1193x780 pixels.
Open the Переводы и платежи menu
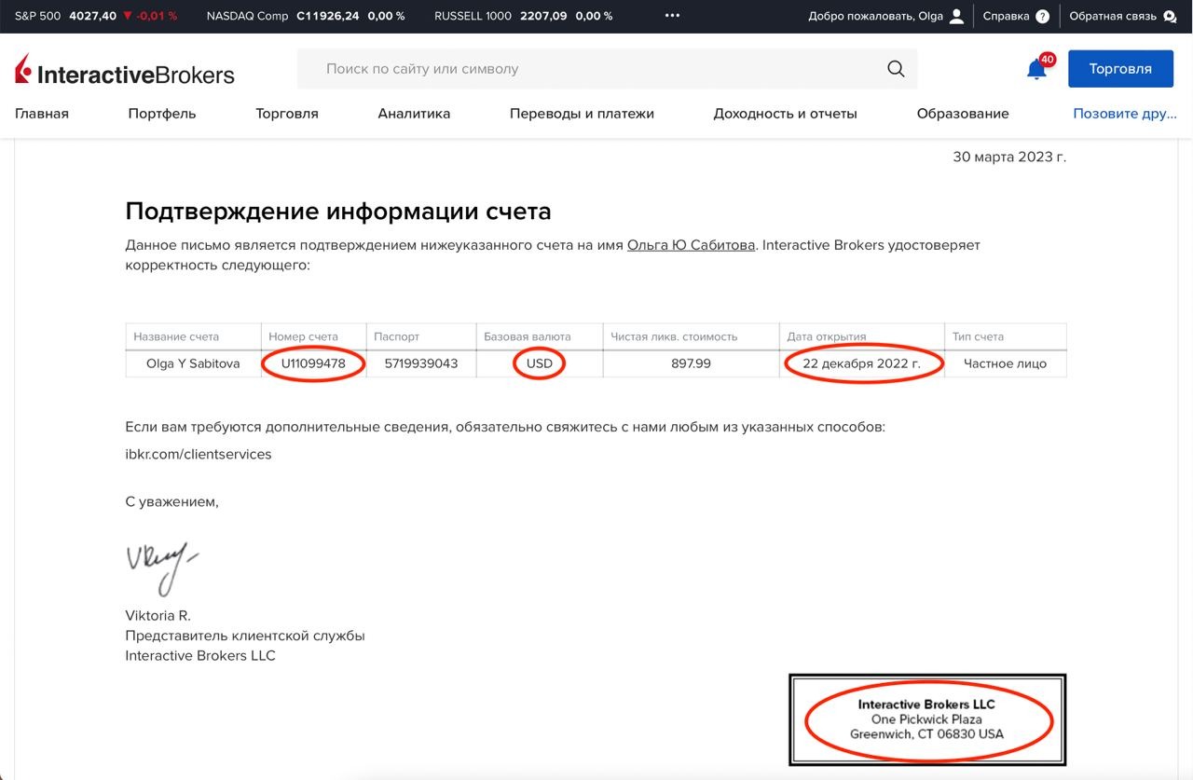(582, 114)
